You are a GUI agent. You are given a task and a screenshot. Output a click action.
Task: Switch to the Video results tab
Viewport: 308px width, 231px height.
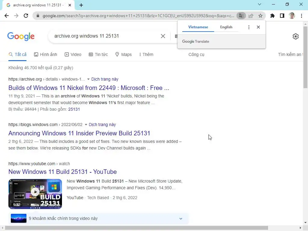[73, 54]
